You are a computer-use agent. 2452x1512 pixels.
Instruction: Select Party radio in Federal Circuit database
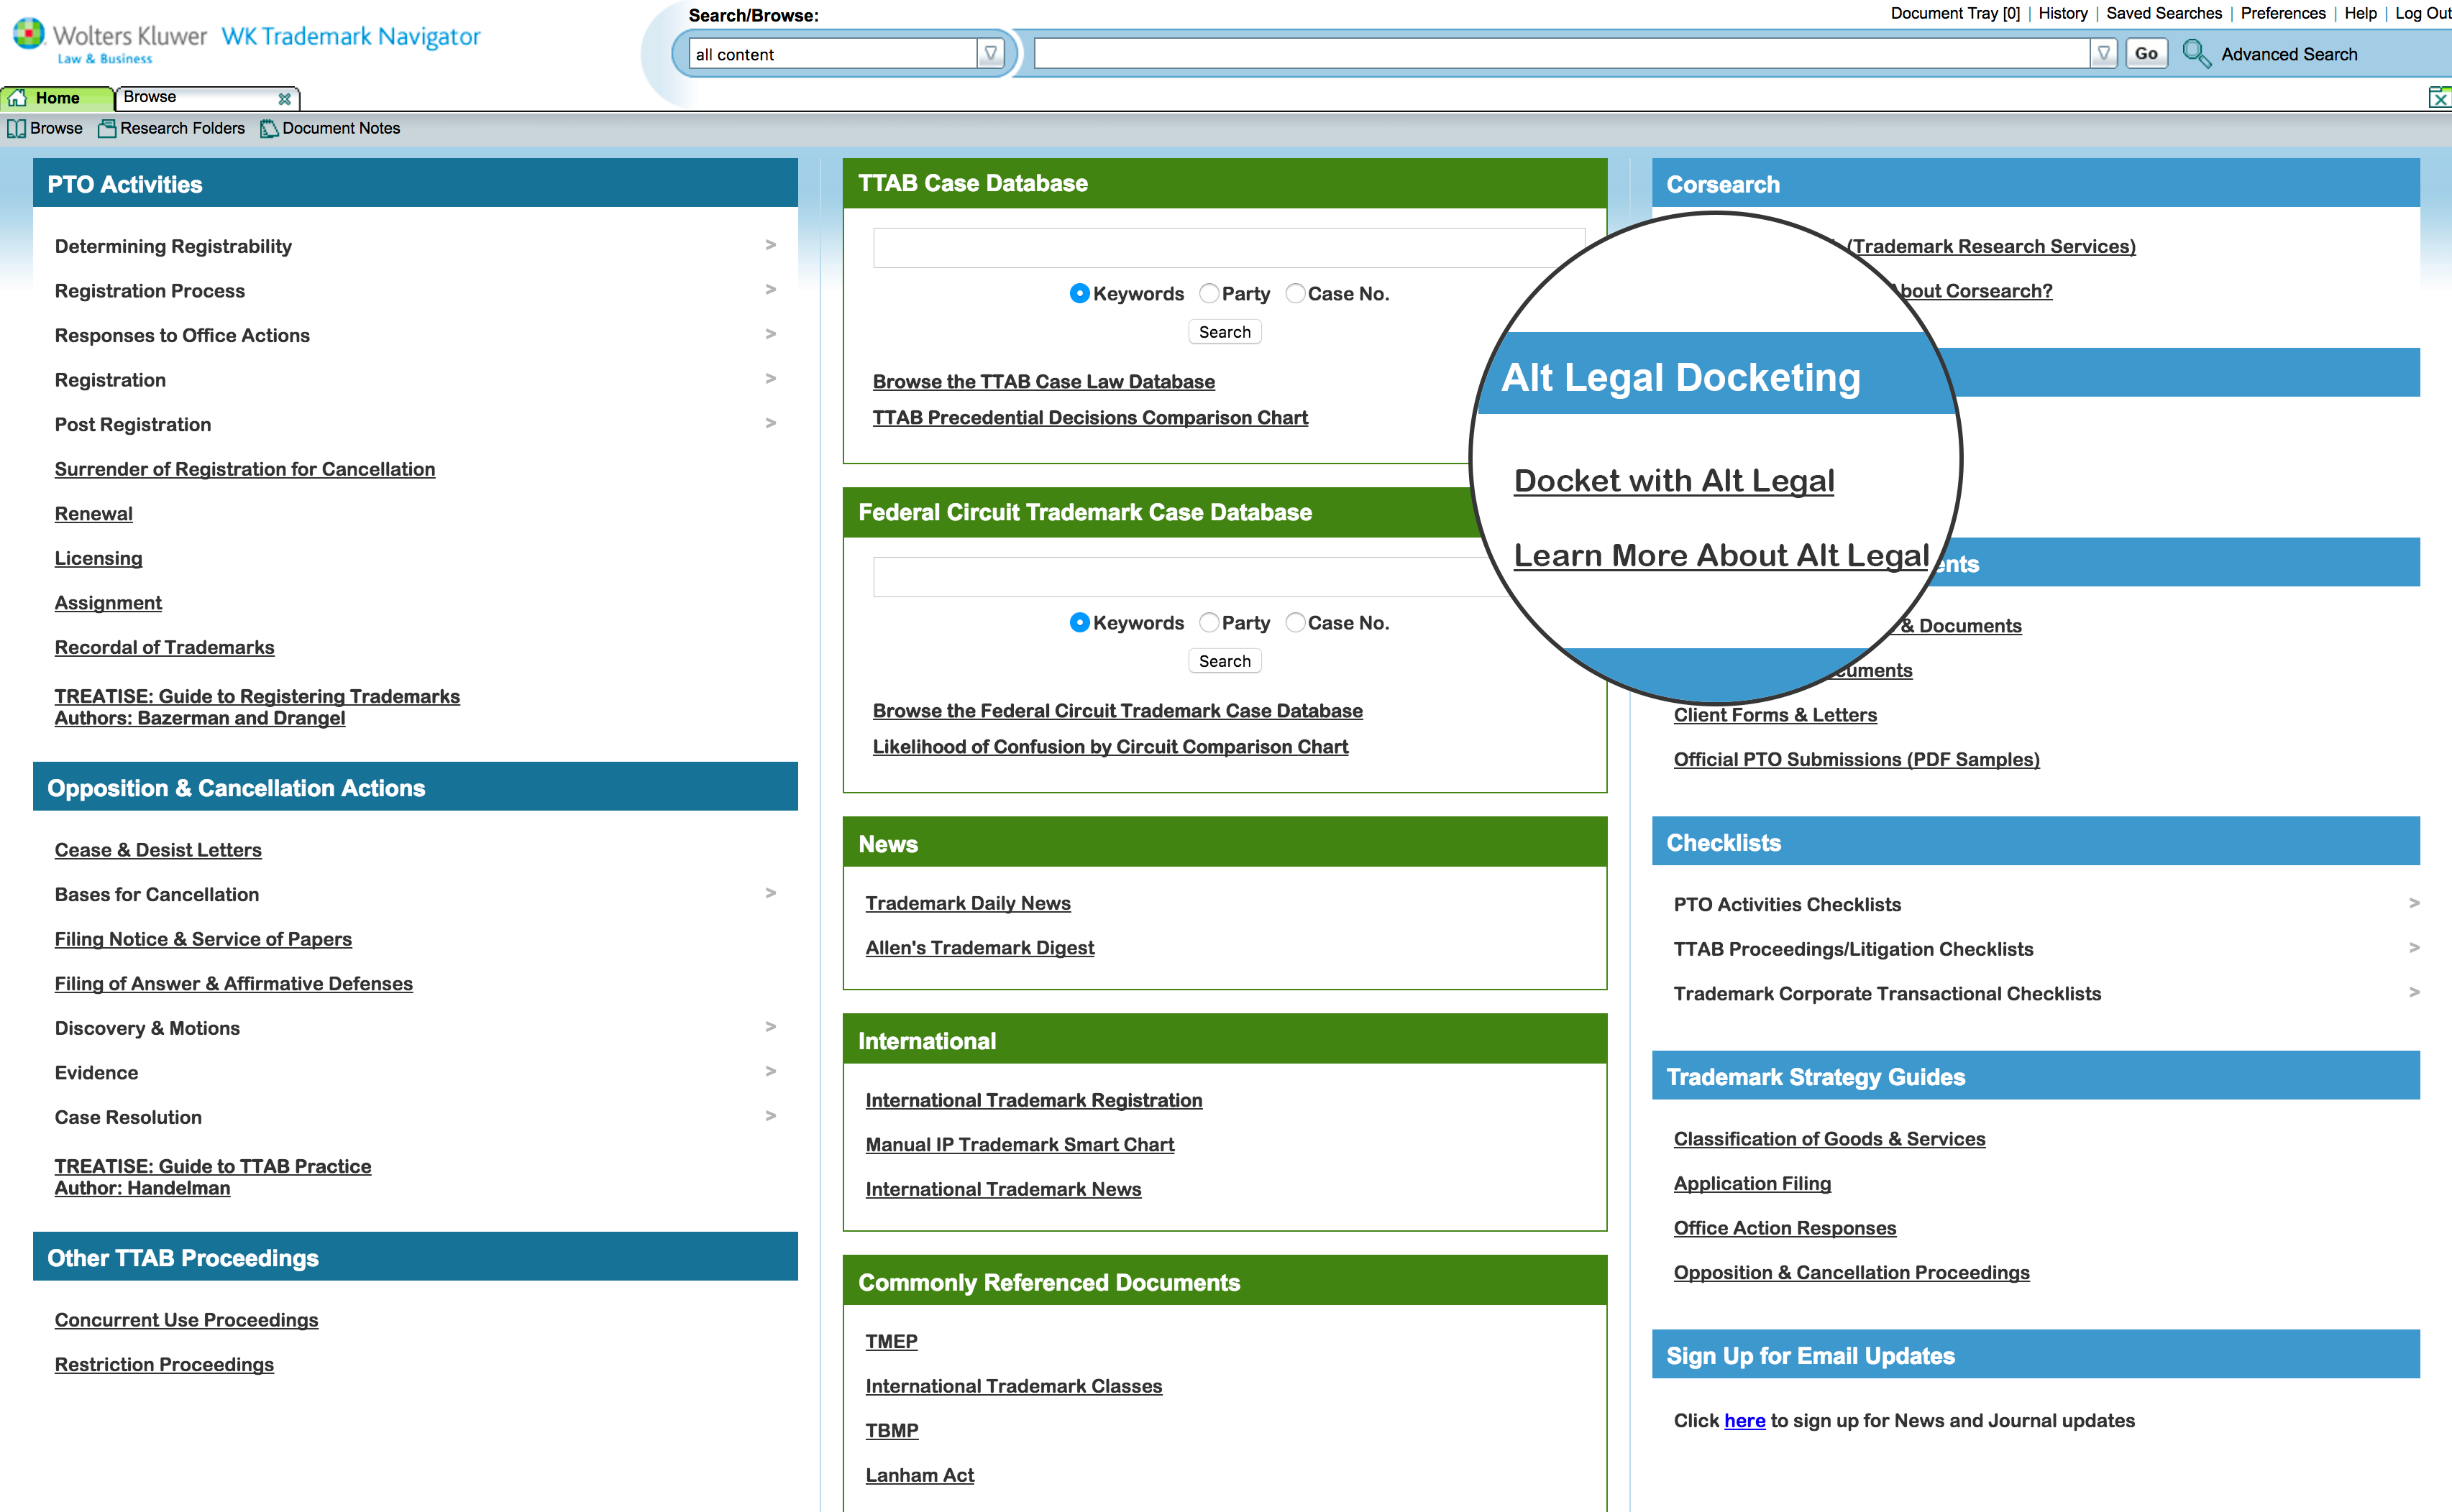click(1209, 622)
